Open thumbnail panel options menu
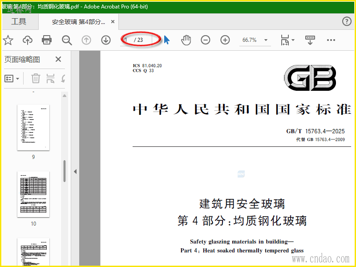 [12, 79]
